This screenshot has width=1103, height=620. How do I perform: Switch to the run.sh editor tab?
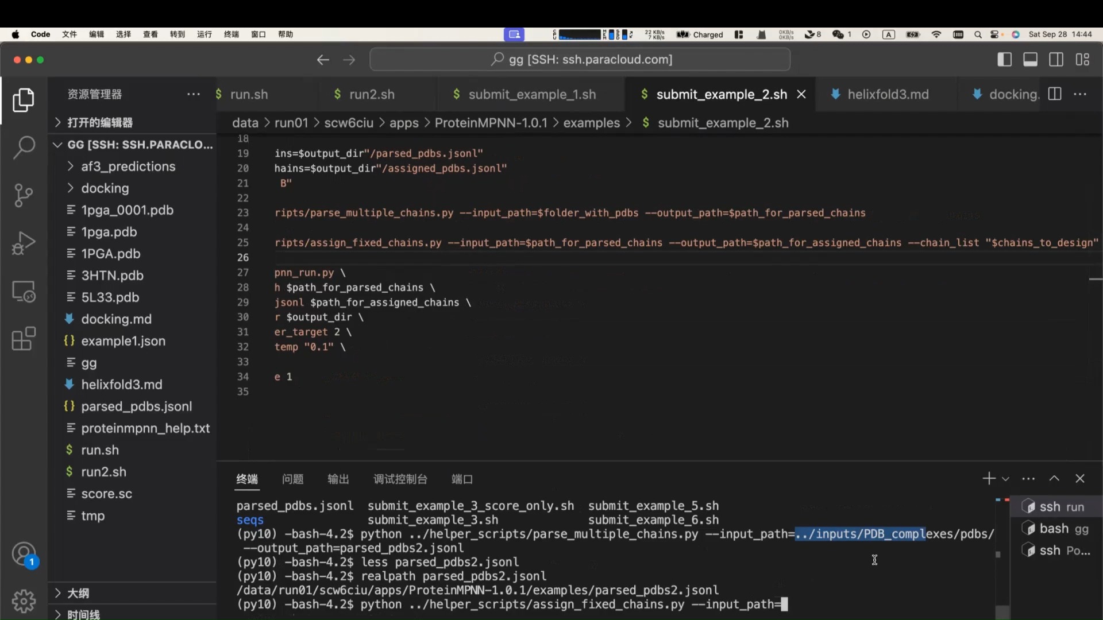249,94
